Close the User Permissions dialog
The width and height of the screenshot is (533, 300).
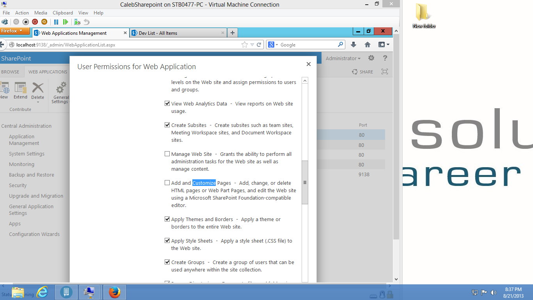(309, 64)
